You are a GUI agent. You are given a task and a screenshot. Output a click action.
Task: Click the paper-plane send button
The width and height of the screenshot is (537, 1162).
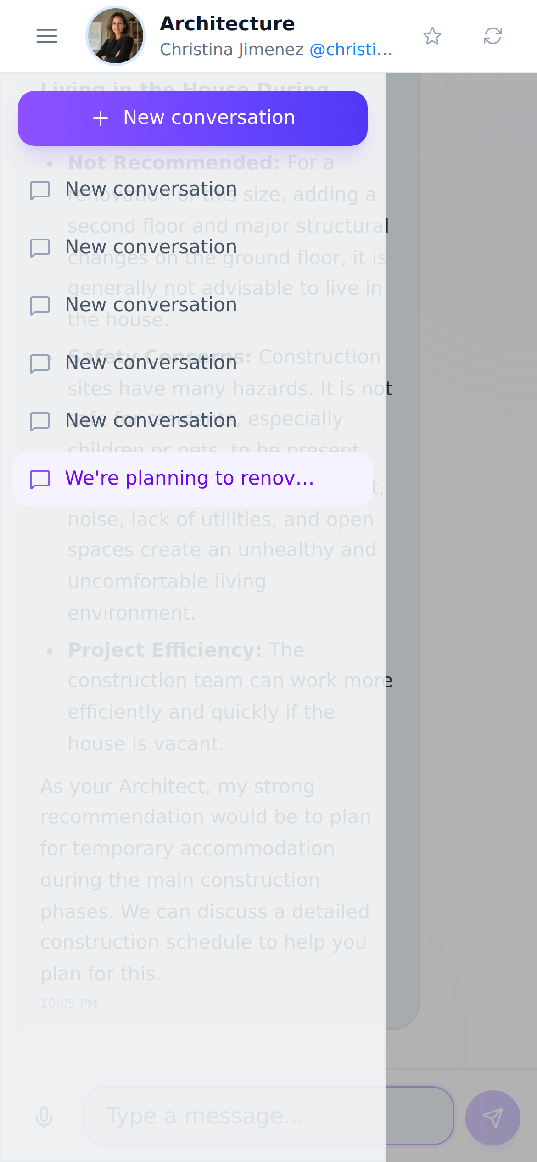pyautogui.click(x=493, y=1117)
